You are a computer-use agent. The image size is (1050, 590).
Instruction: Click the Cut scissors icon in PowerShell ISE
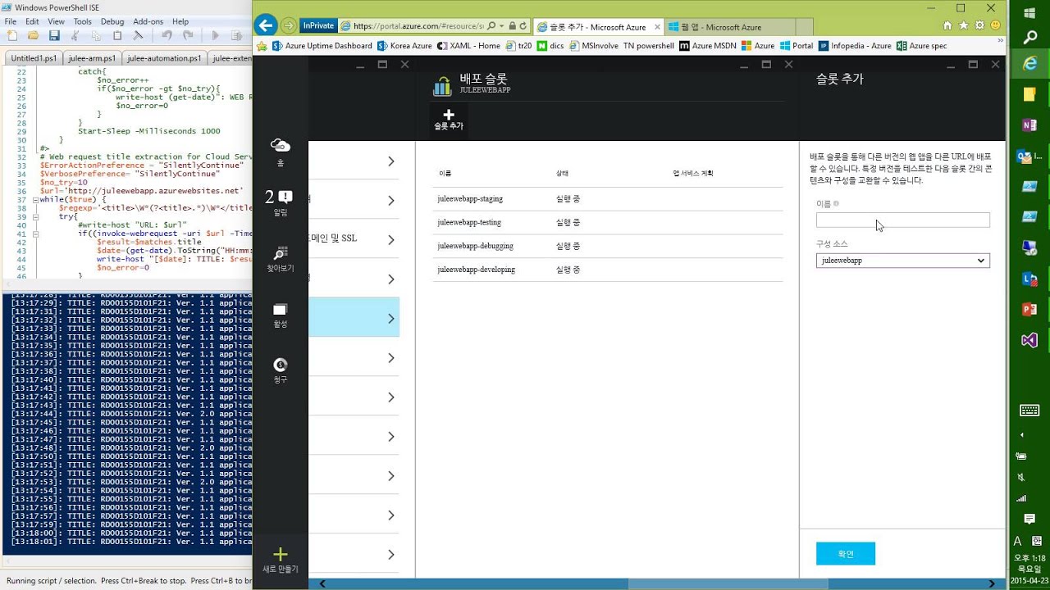(x=75, y=35)
